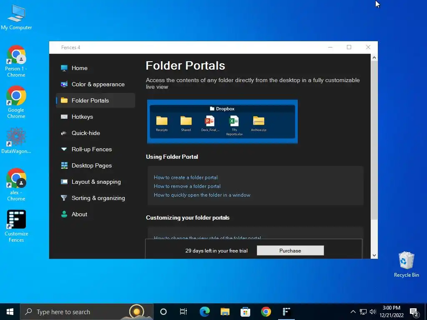Click the Folder Portals page title
The width and height of the screenshot is (427, 320).
coord(186,65)
